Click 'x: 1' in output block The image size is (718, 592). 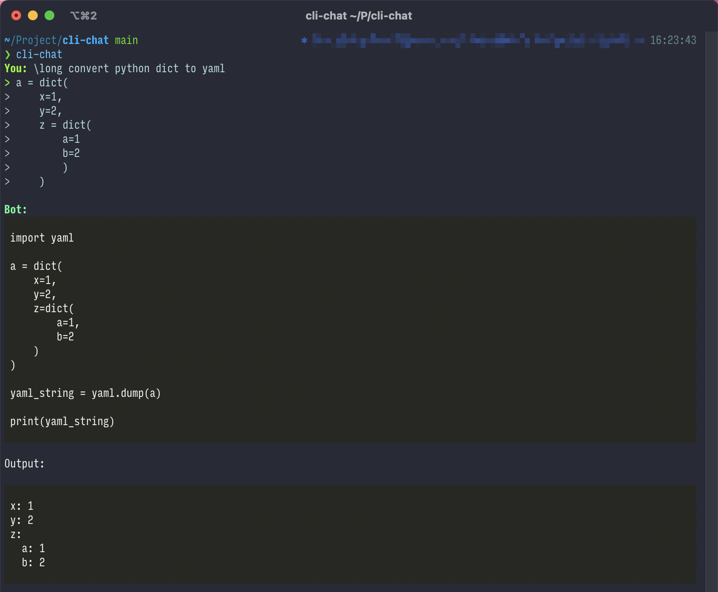pyautogui.click(x=22, y=506)
